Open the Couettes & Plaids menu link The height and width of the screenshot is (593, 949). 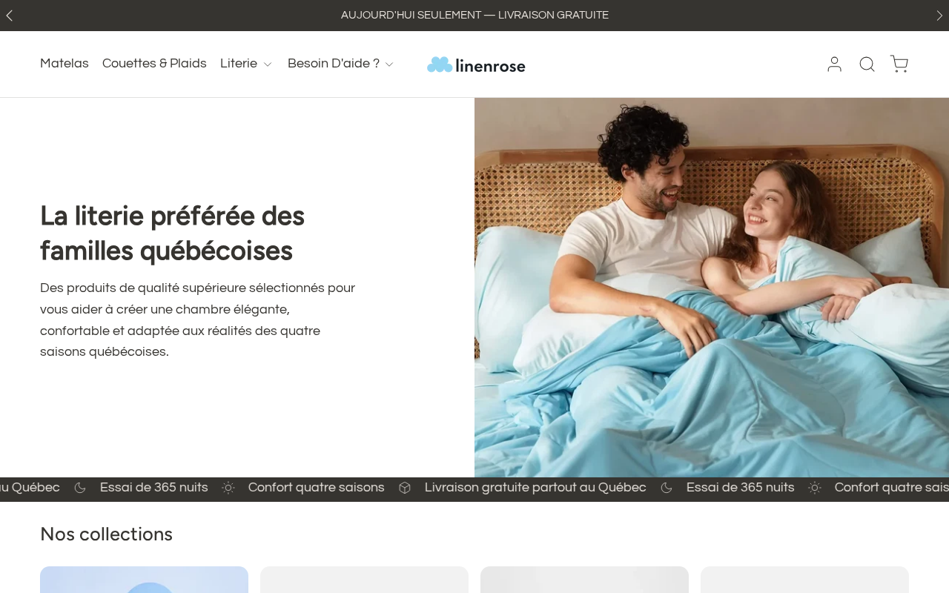[x=154, y=64]
